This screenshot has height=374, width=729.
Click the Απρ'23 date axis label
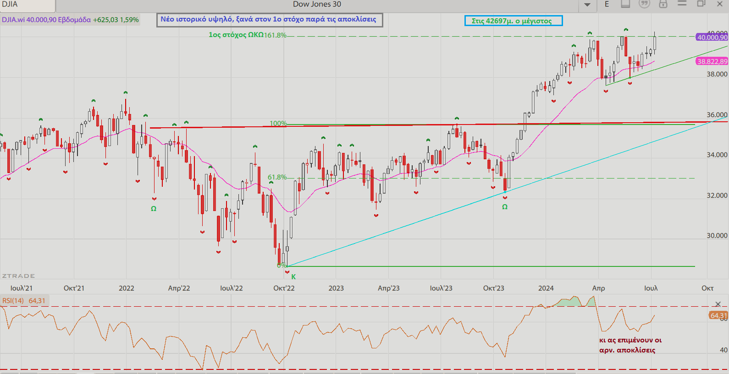point(388,288)
